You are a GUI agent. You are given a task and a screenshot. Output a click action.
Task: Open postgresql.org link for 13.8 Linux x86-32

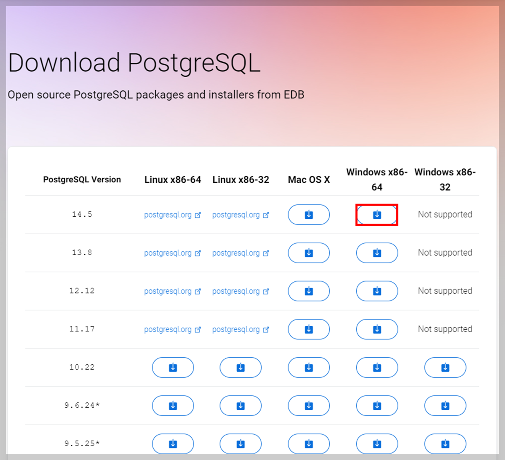click(x=241, y=253)
